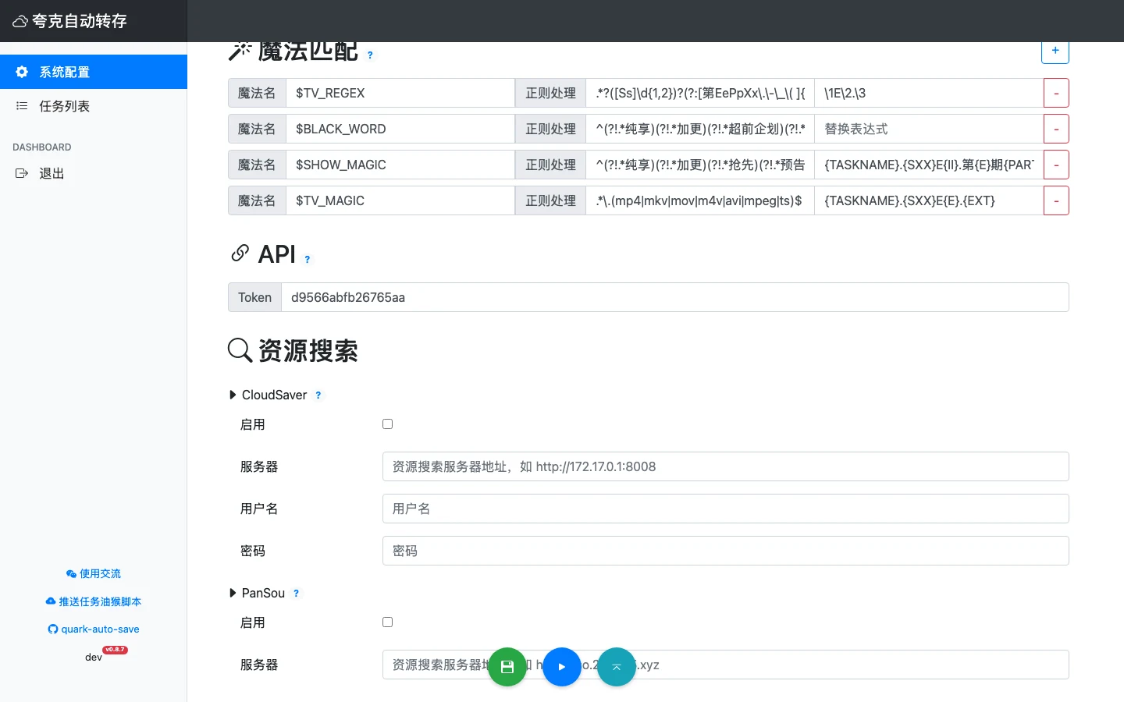Click the help icon beside API
This screenshot has width=1124, height=702.
(x=308, y=260)
